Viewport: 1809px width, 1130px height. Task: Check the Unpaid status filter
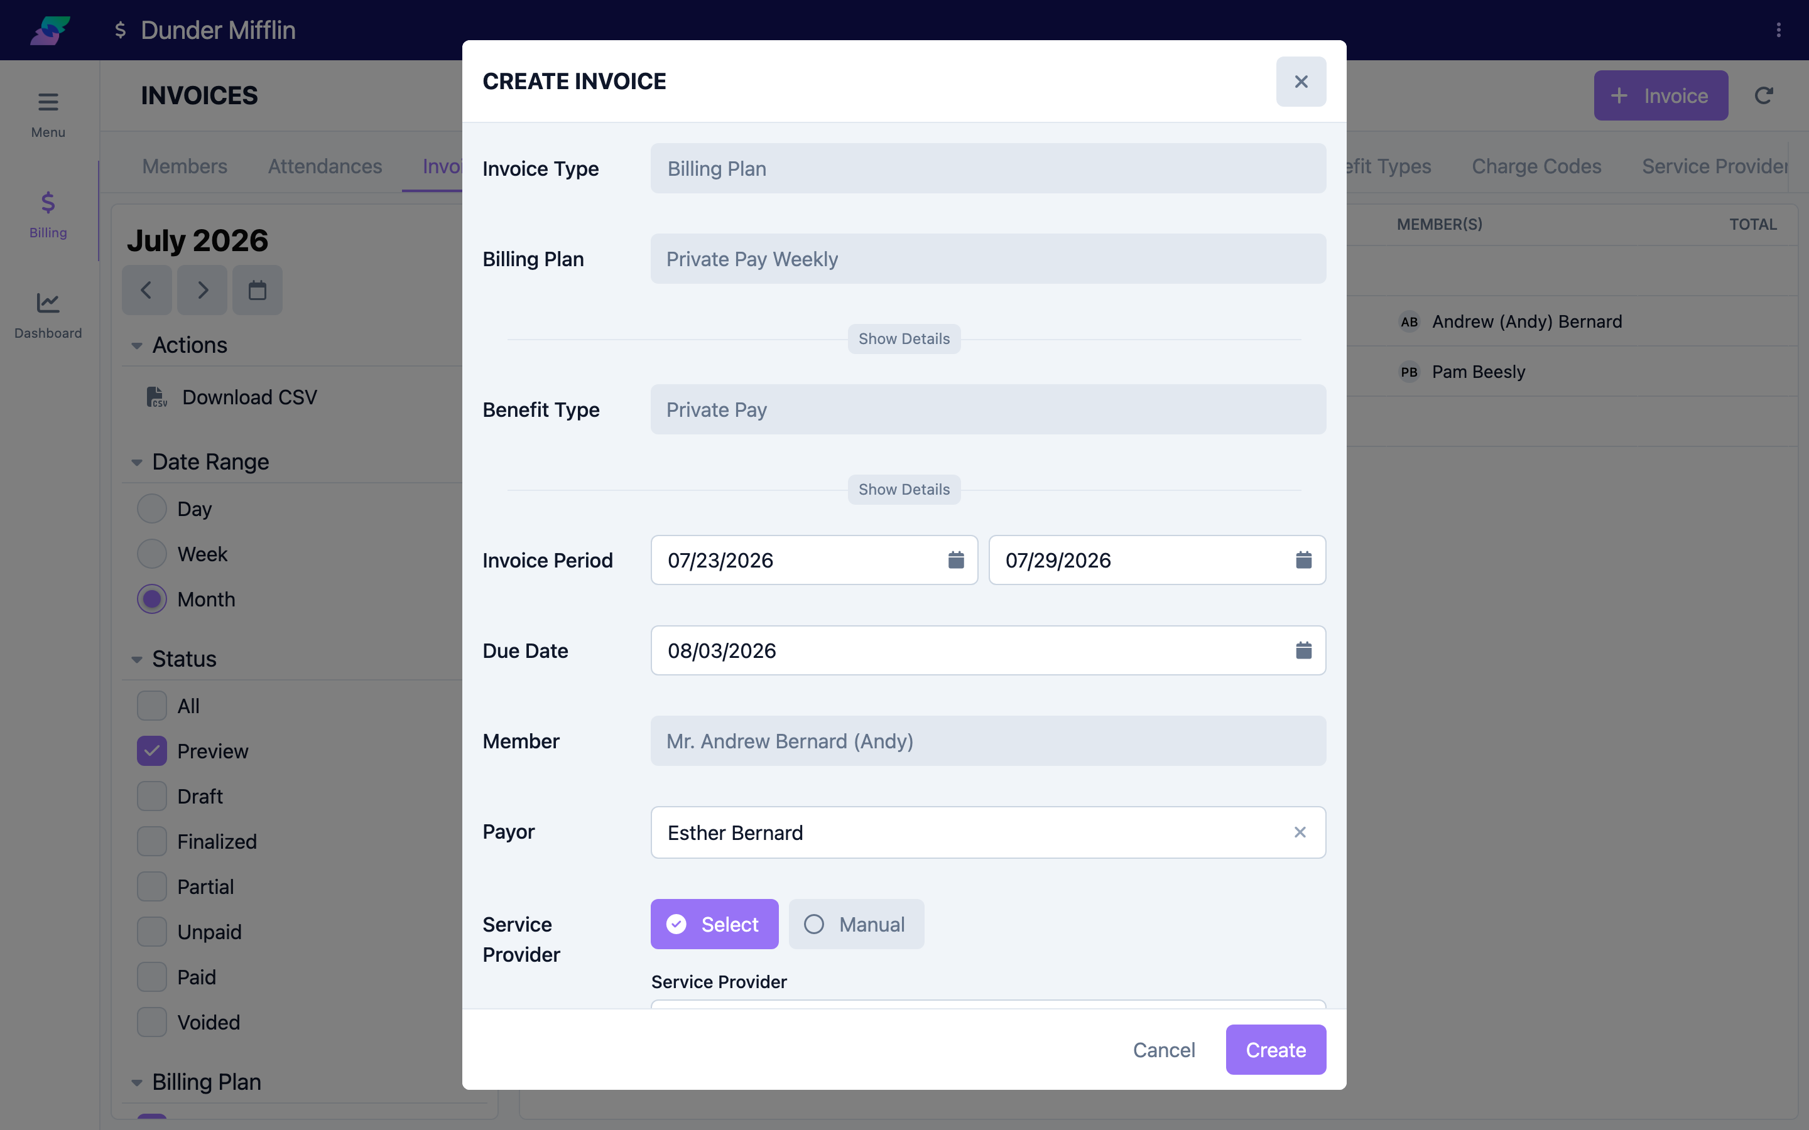(x=152, y=932)
